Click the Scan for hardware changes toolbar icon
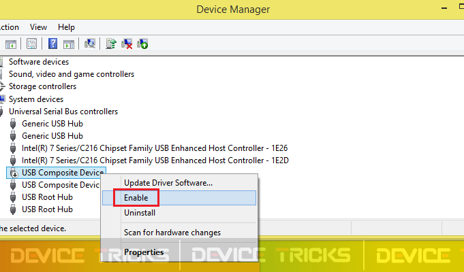This screenshot has height=272, width=464. click(x=90, y=44)
